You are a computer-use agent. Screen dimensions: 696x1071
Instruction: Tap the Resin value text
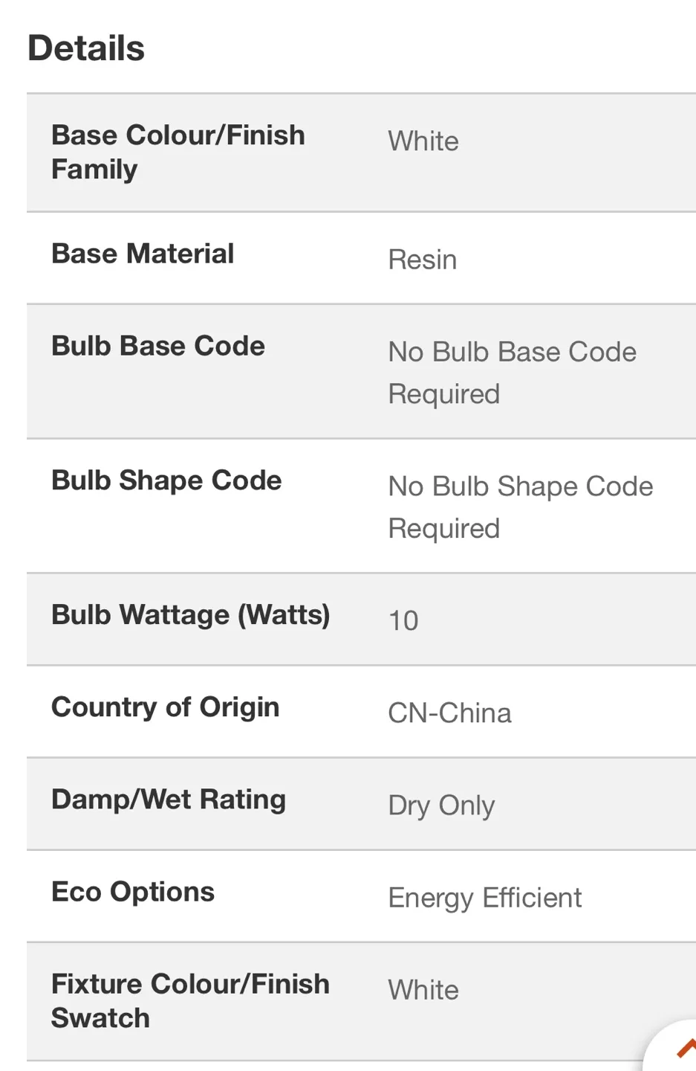point(423,260)
